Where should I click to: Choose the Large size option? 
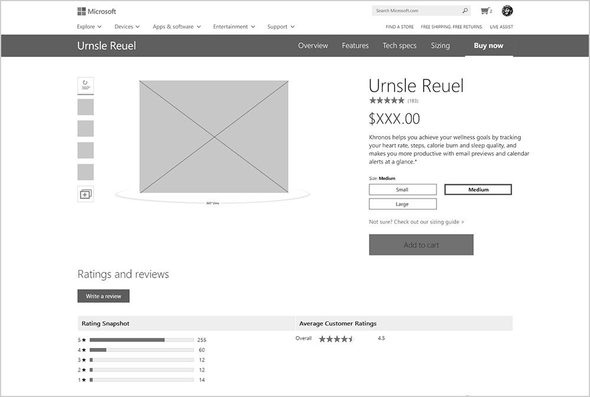pos(402,204)
